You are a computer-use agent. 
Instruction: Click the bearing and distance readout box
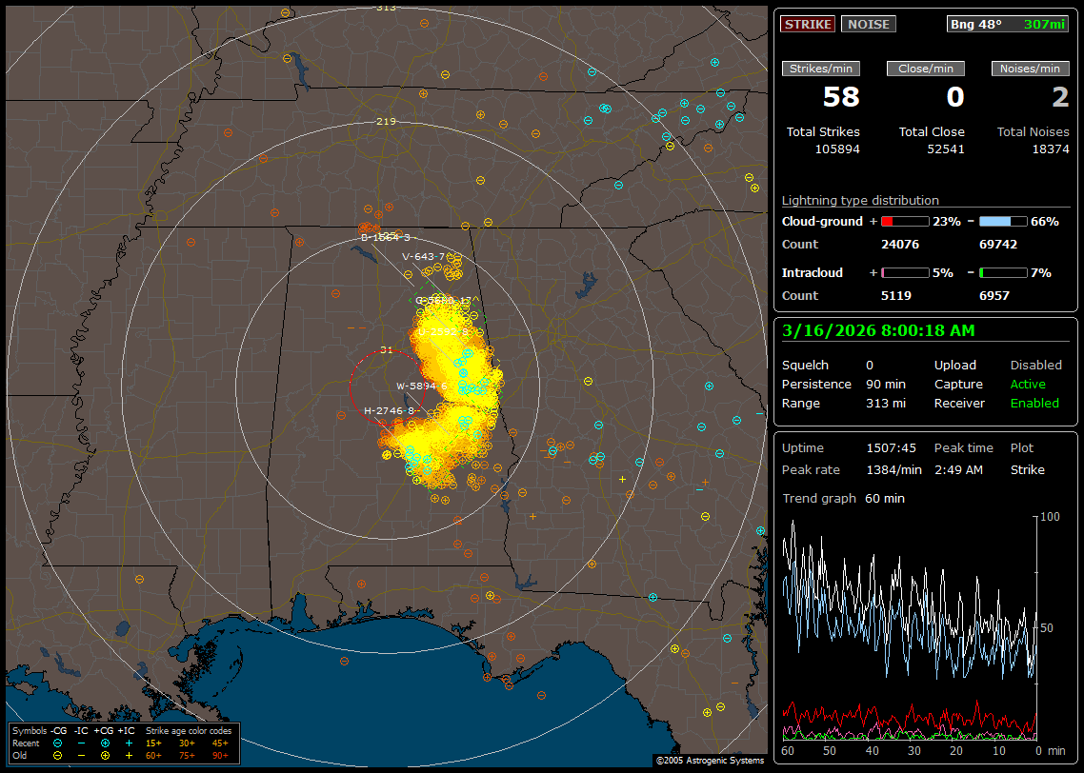point(1008,24)
